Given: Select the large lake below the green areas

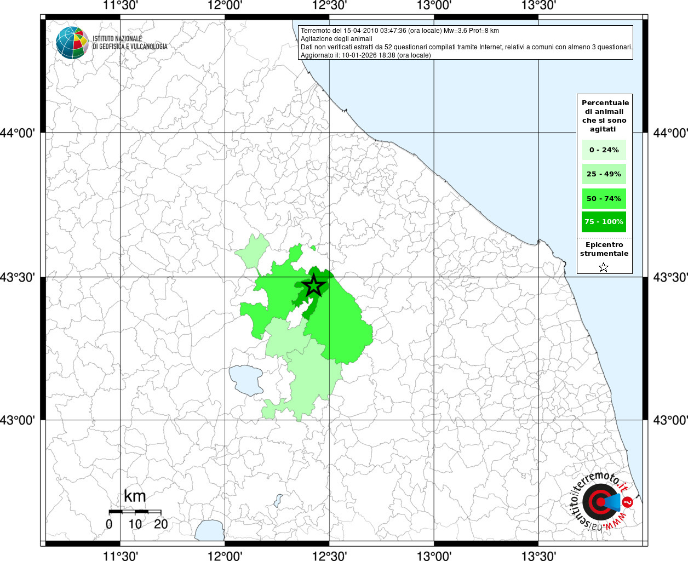Looking at the screenshot, I should (245, 379).
